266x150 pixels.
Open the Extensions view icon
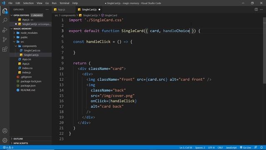tap(5, 49)
